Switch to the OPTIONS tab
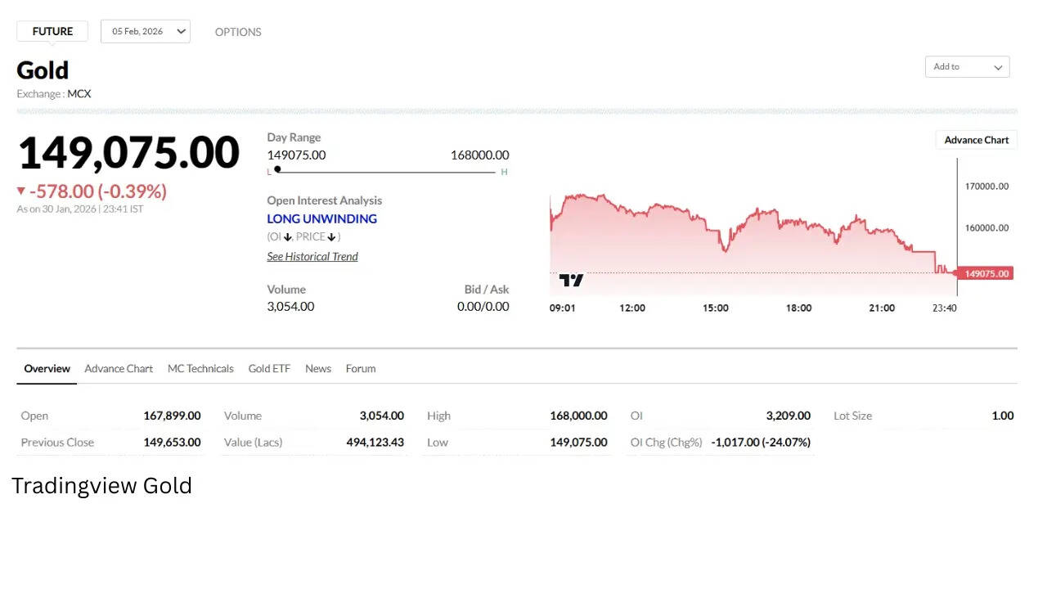Viewport: 1047px width, 589px height. click(x=238, y=32)
